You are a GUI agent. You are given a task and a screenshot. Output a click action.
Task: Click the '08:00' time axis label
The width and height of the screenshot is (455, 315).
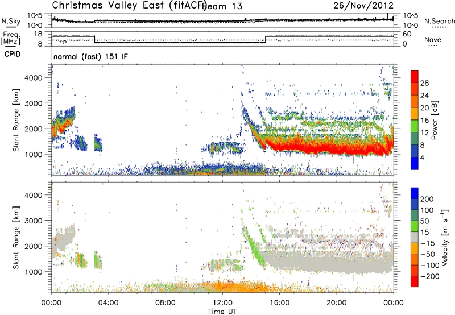[165, 303]
